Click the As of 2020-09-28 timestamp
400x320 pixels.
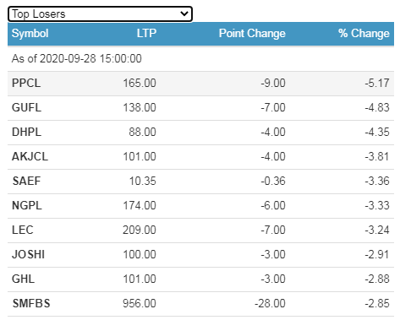(76, 58)
